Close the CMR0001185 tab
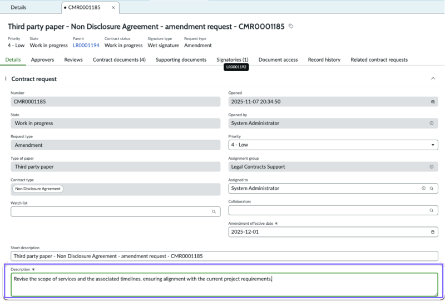This screenshot has width=445, height=301. [113, 8]
